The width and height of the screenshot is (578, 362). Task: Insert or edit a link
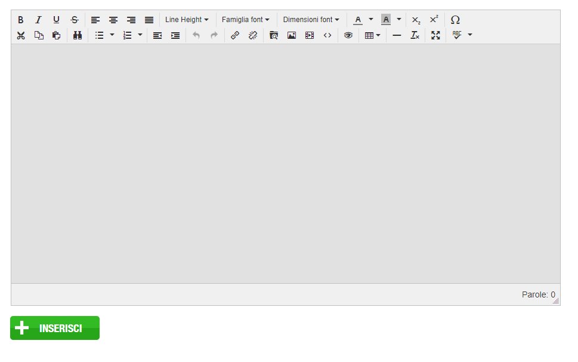(x=235, y=35)
